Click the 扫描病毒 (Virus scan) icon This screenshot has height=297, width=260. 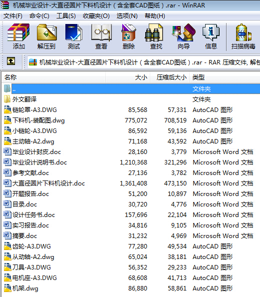pos(244,32)
